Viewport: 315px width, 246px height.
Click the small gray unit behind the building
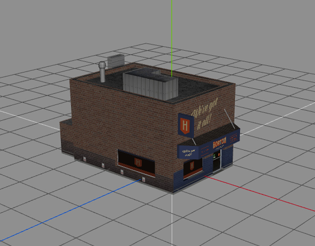tap(116, 61)
